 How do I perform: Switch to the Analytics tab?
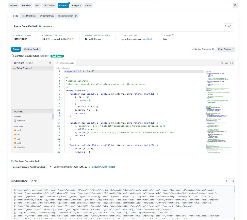tap(76, 5)
